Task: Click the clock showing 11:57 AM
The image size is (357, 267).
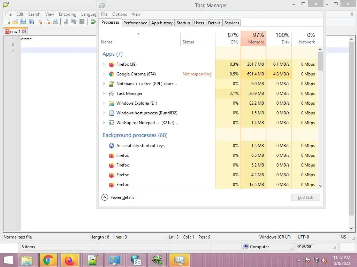Action: pyautogui.click(x=342, y=258)
